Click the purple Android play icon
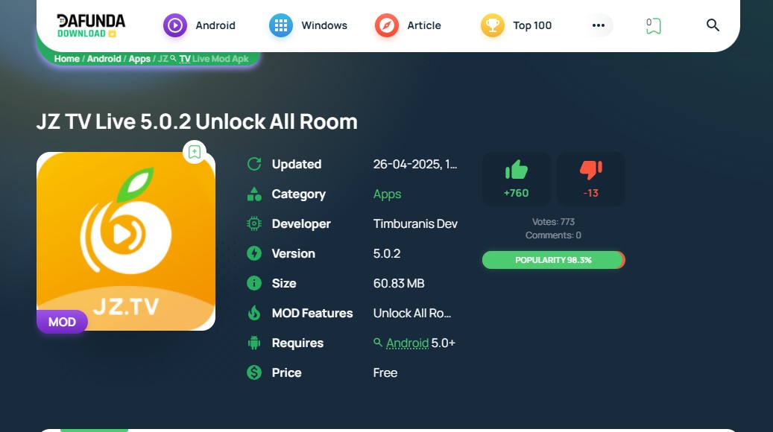Viewport: 773px width, 432px height. coord(175,25)
